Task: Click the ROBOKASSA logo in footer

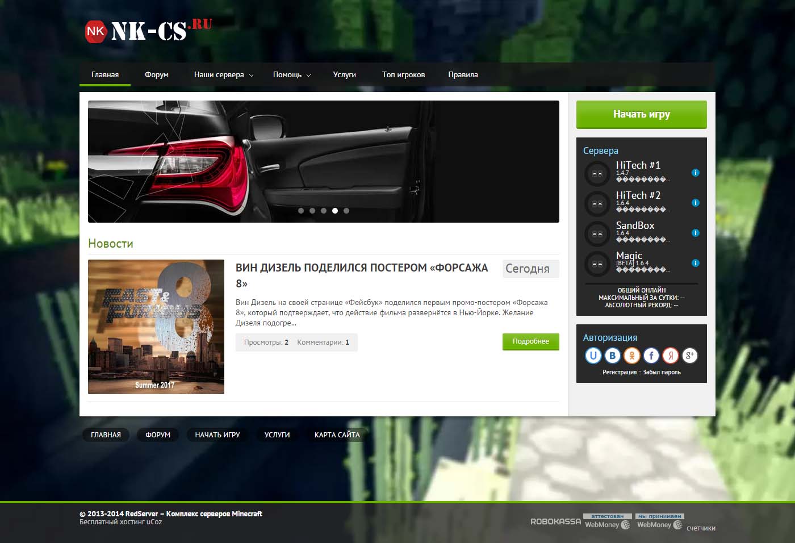Action: click(x=555, y=521)
